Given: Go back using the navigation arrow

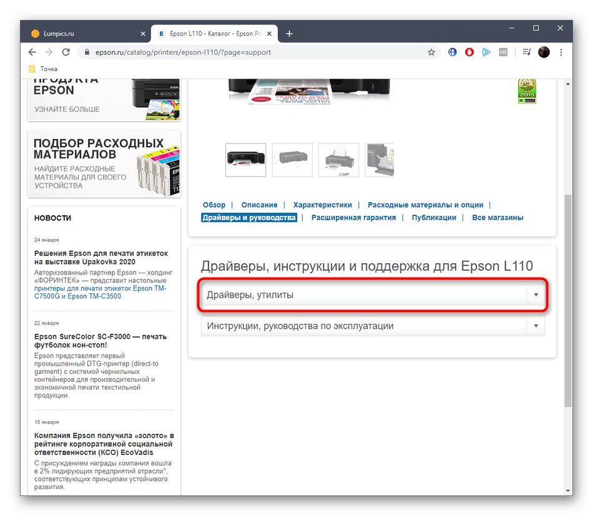Looking at the screenshot, I should click(x=32, y=52).
